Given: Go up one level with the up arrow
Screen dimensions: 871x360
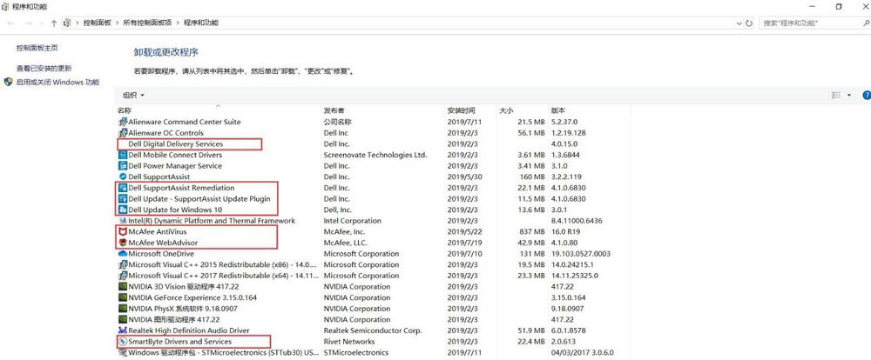Looking at the screenshot, I should tap(54, 23).
